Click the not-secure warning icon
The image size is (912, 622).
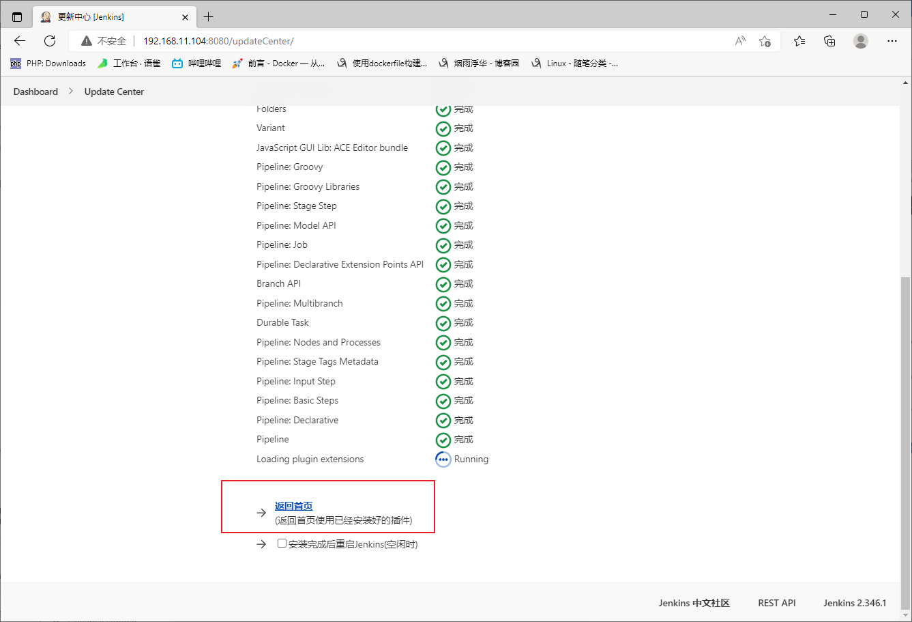click(x=87, y=41)
